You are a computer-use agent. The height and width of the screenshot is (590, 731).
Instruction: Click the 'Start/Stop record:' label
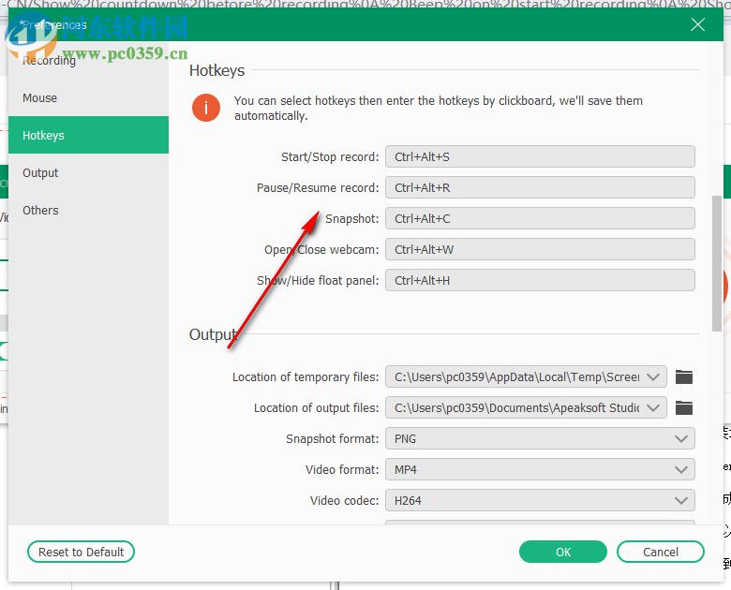coord(330,156)
